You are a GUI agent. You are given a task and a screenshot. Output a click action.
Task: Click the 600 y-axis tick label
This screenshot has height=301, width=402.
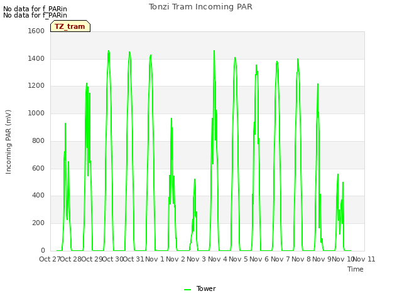38,169
